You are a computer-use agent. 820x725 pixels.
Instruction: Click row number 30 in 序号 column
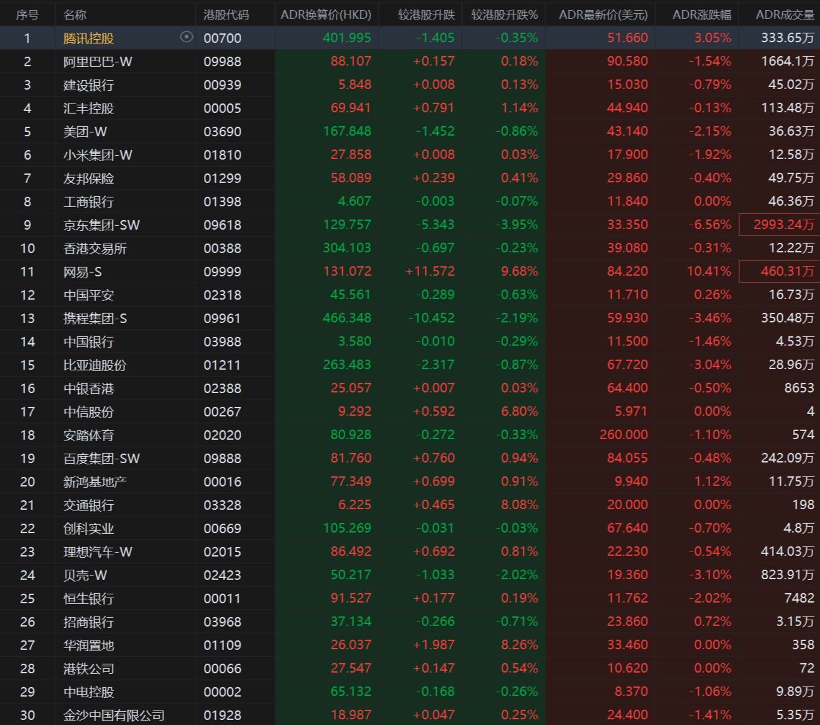pyautogui.click(x=27, y=716)
